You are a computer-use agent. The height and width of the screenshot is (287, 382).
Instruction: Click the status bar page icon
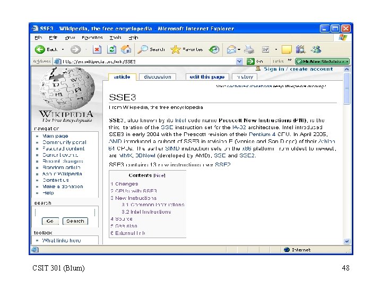[35, 249]
